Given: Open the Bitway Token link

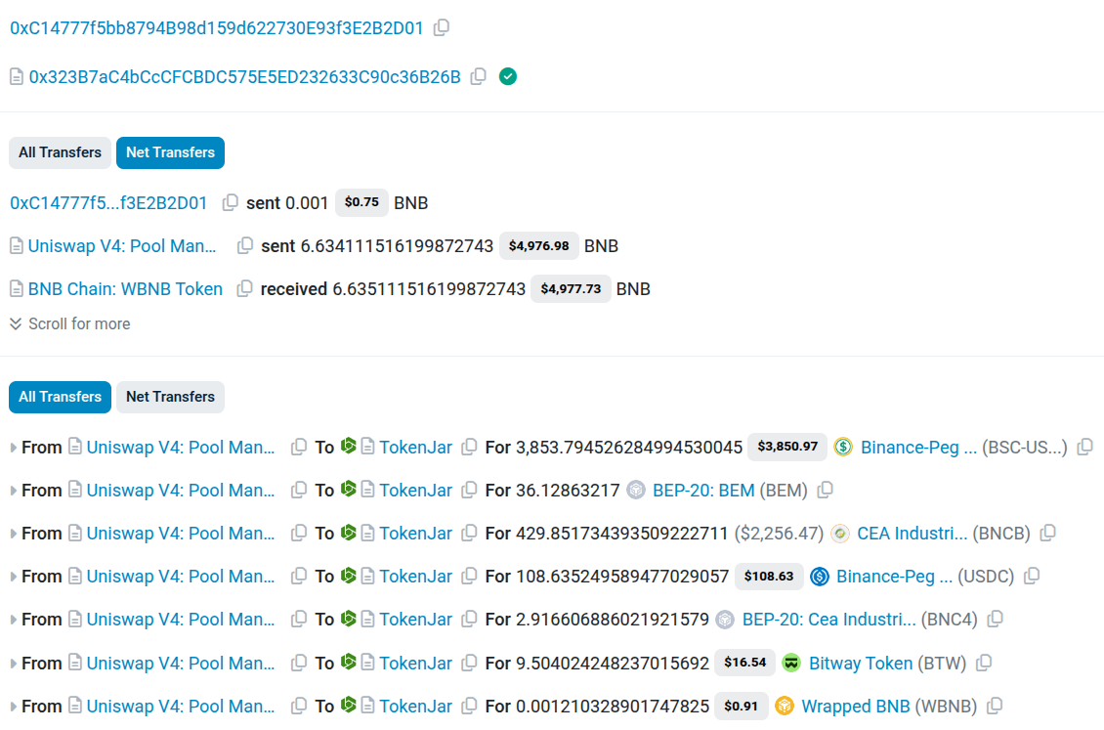Looking at the screenshot, I should coord(861,664).
